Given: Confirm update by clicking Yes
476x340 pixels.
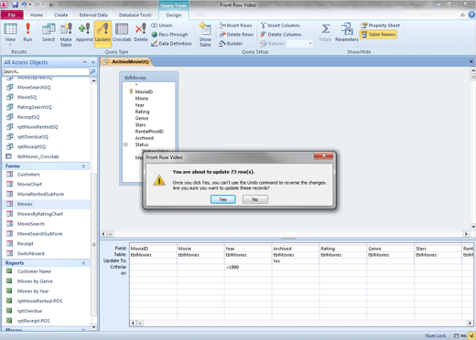Looking at the screenshot, I should point(223,199).
